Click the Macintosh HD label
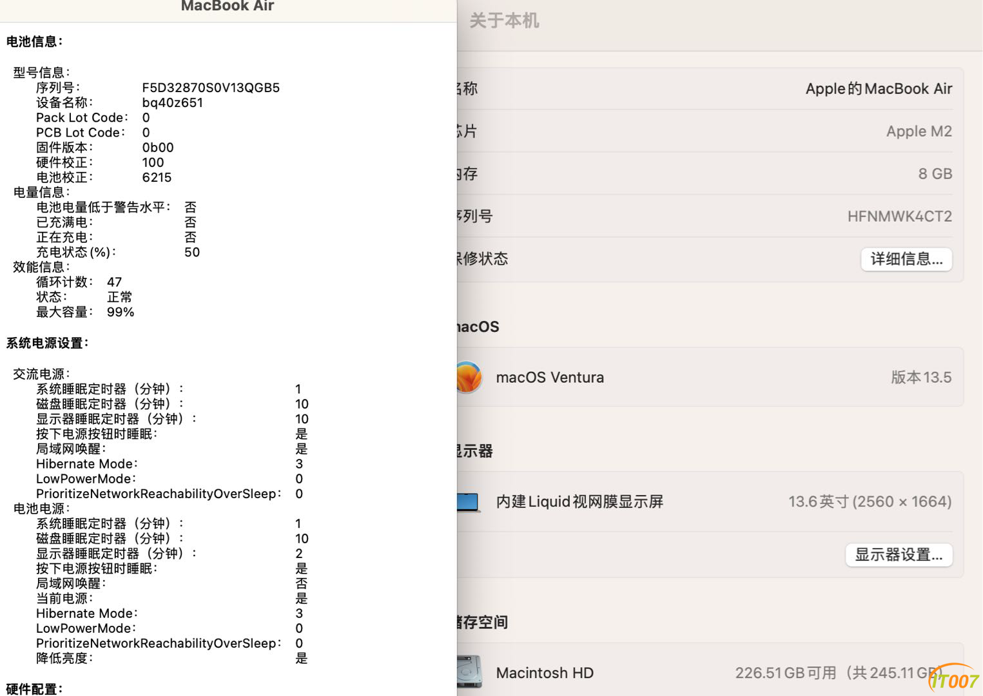983x696 pixels. [x=545, y=673]
